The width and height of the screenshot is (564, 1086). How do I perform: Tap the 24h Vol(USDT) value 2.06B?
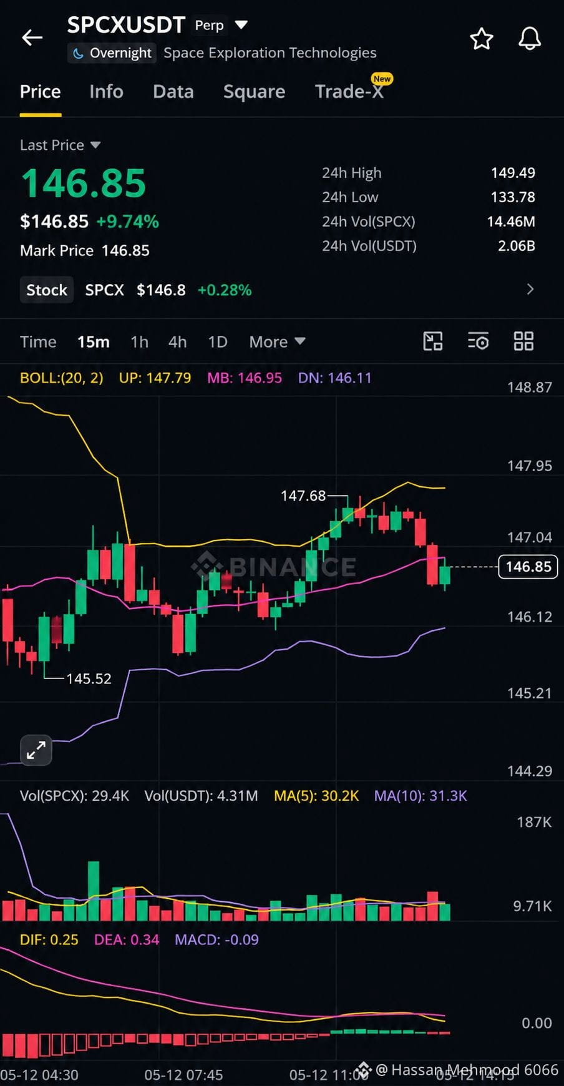coord(517,246)
